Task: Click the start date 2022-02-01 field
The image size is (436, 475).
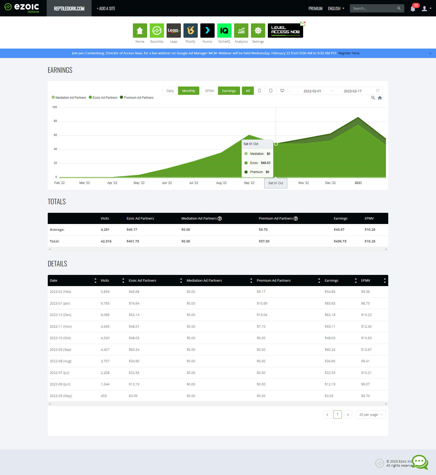Action: pos(312,91)
